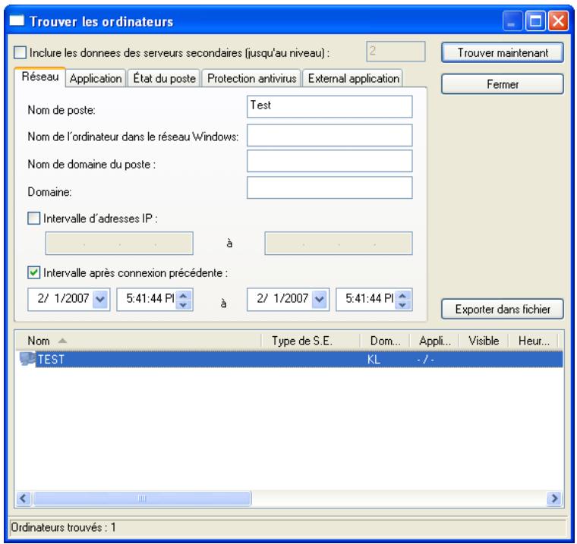
Task: Sort results by Nom column header
Action: click(138, 341)
